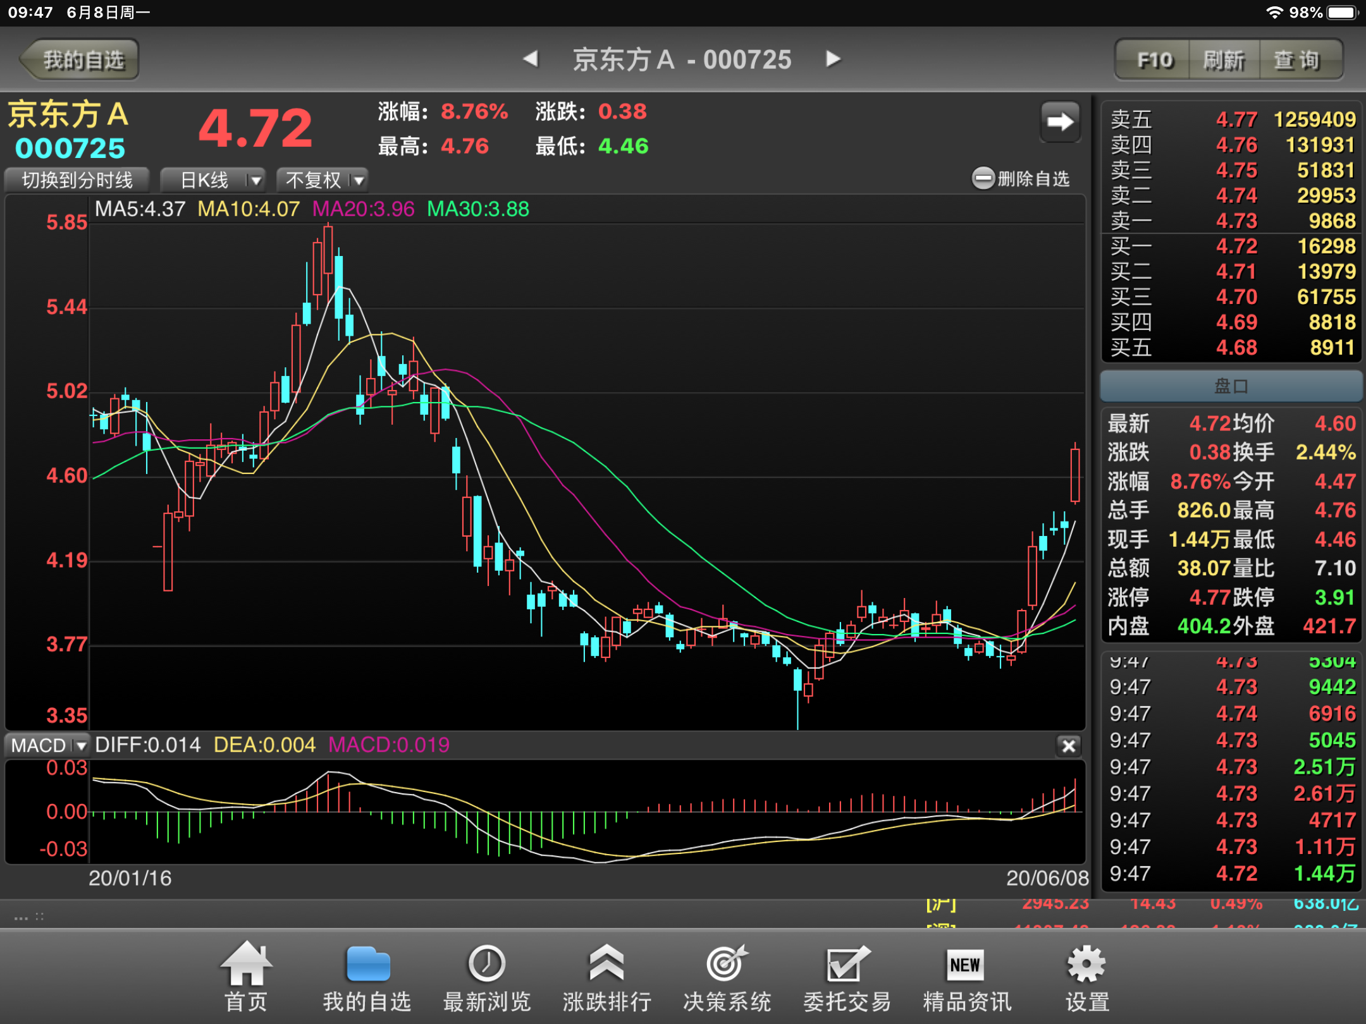Viewport: 1366px width, 1024px height.
Task: Click the large 4.72 current price
Action: 255,129
